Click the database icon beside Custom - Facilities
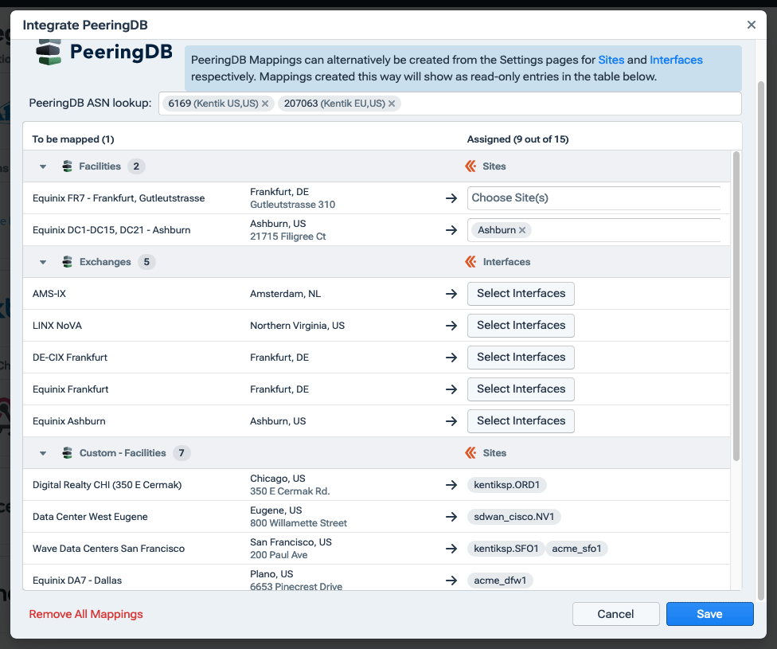777x649 pixels. coord(66,452)
